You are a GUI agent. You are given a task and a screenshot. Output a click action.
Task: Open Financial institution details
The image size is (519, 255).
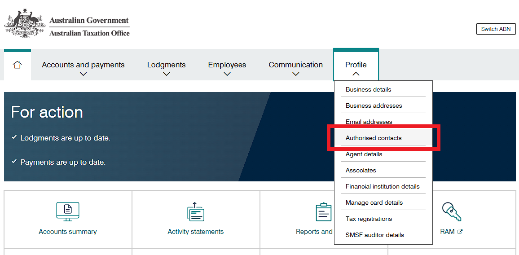pos(383,186)
